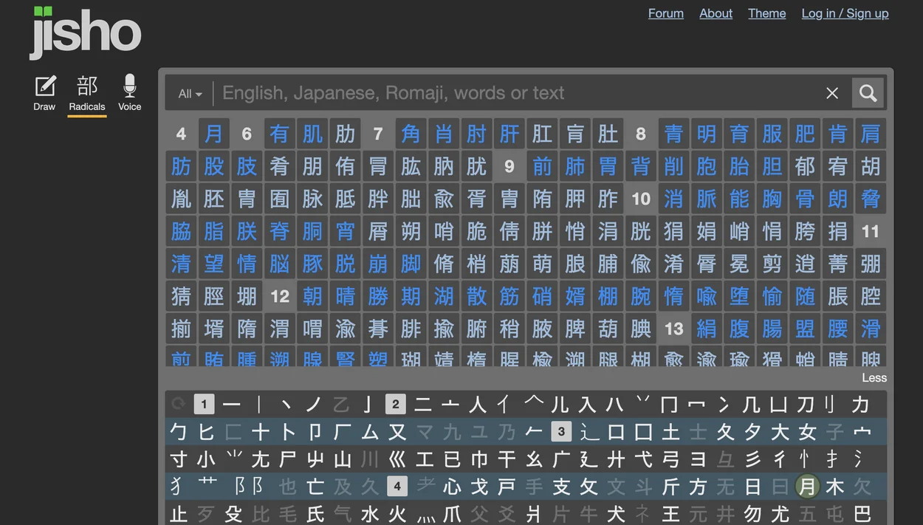Insert kanji 湖 from results
This screenshot has width=923, height=525.
[444, 296]
